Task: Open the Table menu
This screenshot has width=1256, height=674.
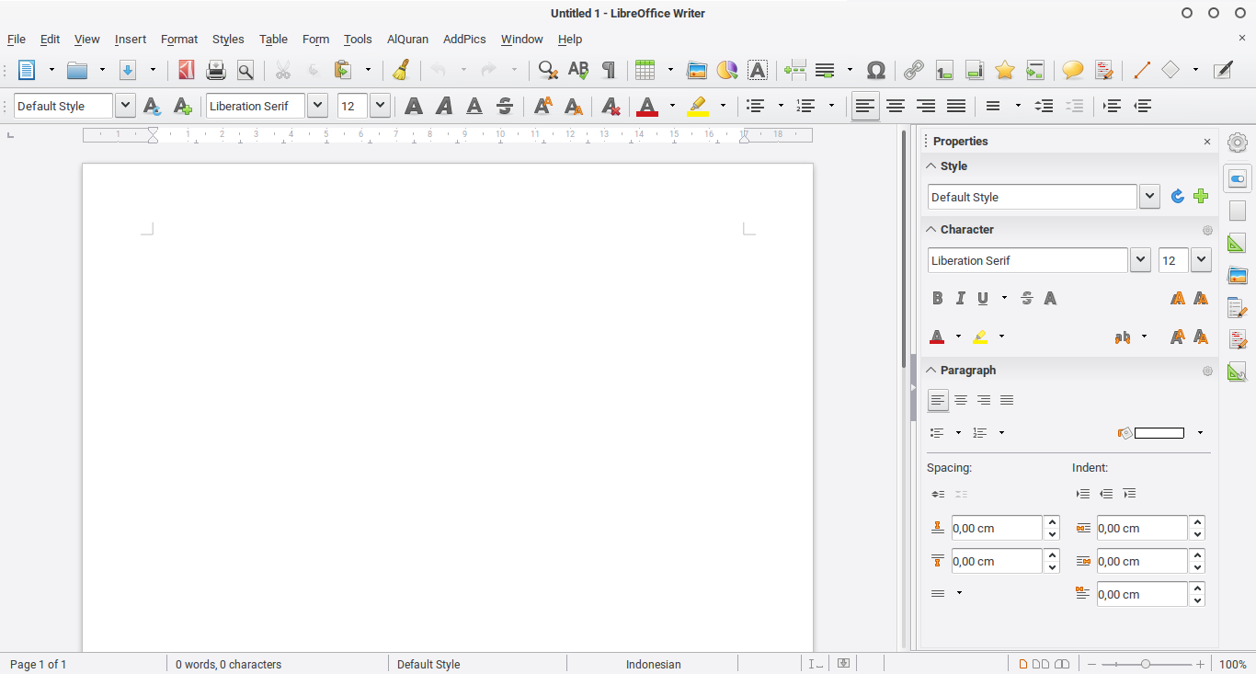Action: tap(273, 40)
